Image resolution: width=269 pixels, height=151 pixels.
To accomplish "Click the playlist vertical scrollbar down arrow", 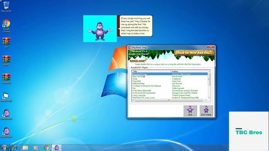I will (209, 97).
